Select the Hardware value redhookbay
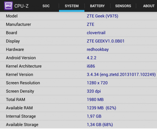 point(98,50)
